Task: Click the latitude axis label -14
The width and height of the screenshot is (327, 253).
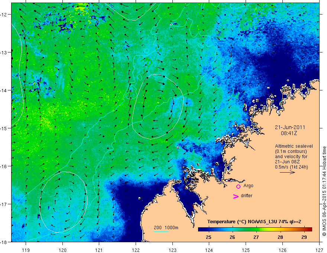Action: pos(4,90)
